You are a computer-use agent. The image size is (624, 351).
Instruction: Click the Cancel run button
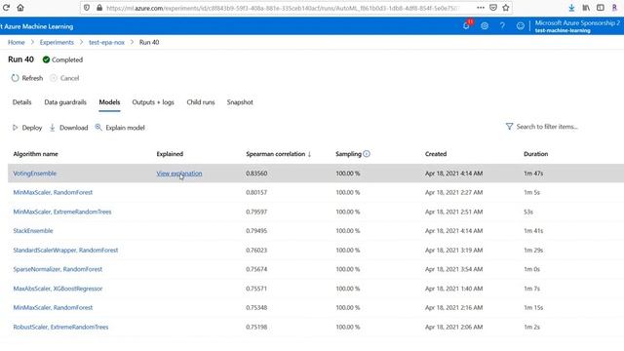click(64, 78)
